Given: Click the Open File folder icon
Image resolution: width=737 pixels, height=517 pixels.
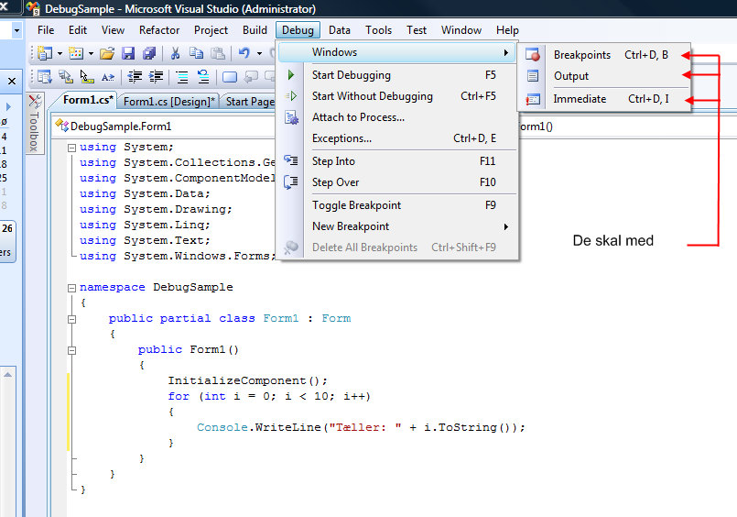Looking at the screenshot, I should click(x=107, y=53).
